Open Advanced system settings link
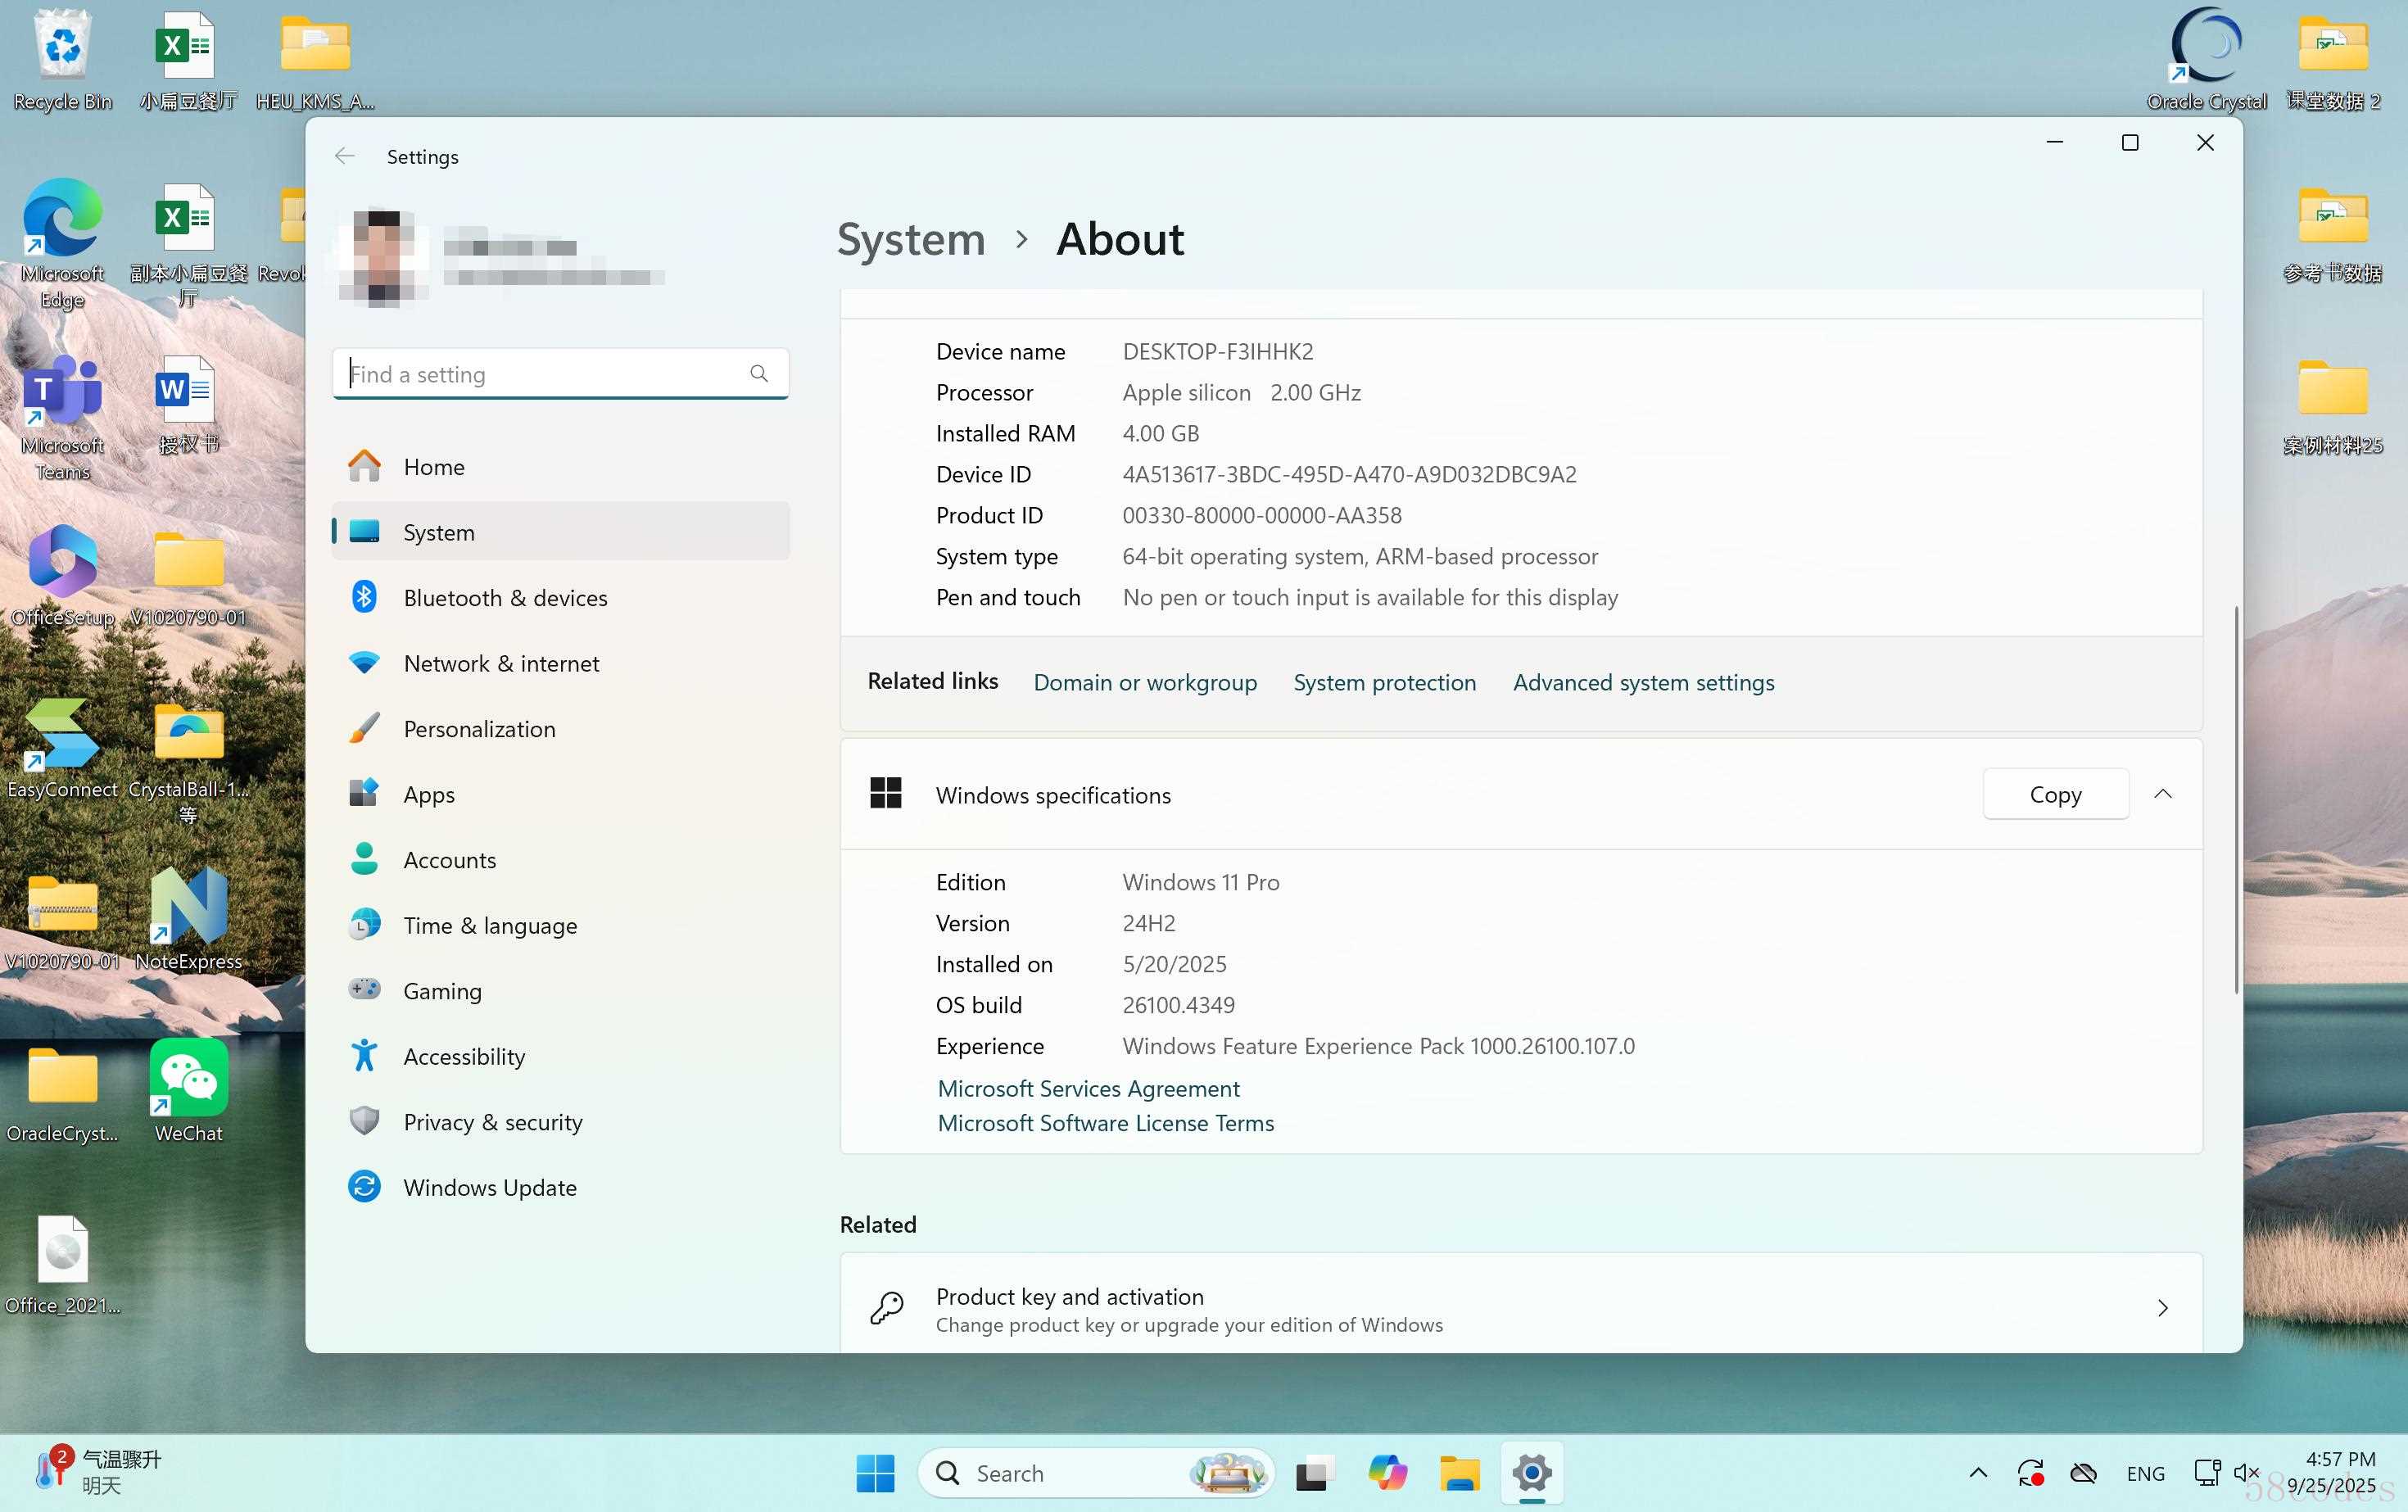Viewport: 2408px width, 1512px height. [1643, 682]
